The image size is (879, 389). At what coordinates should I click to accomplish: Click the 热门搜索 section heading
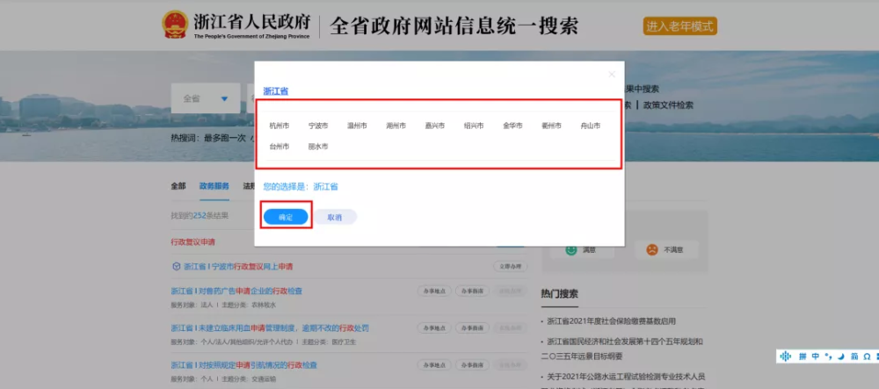559,294
